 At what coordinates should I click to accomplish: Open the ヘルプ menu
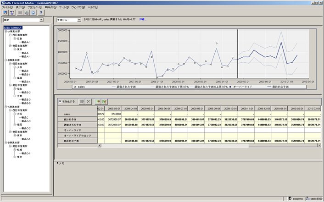point(93,7)
